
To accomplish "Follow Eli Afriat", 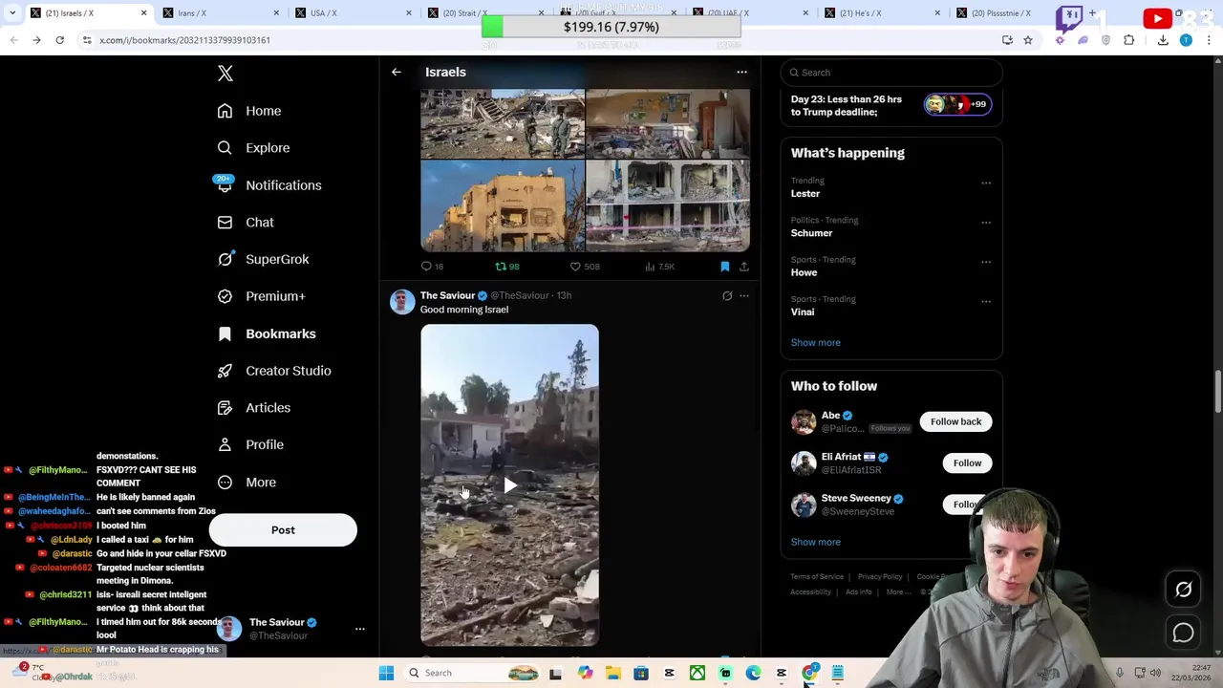I will [967, 463].
